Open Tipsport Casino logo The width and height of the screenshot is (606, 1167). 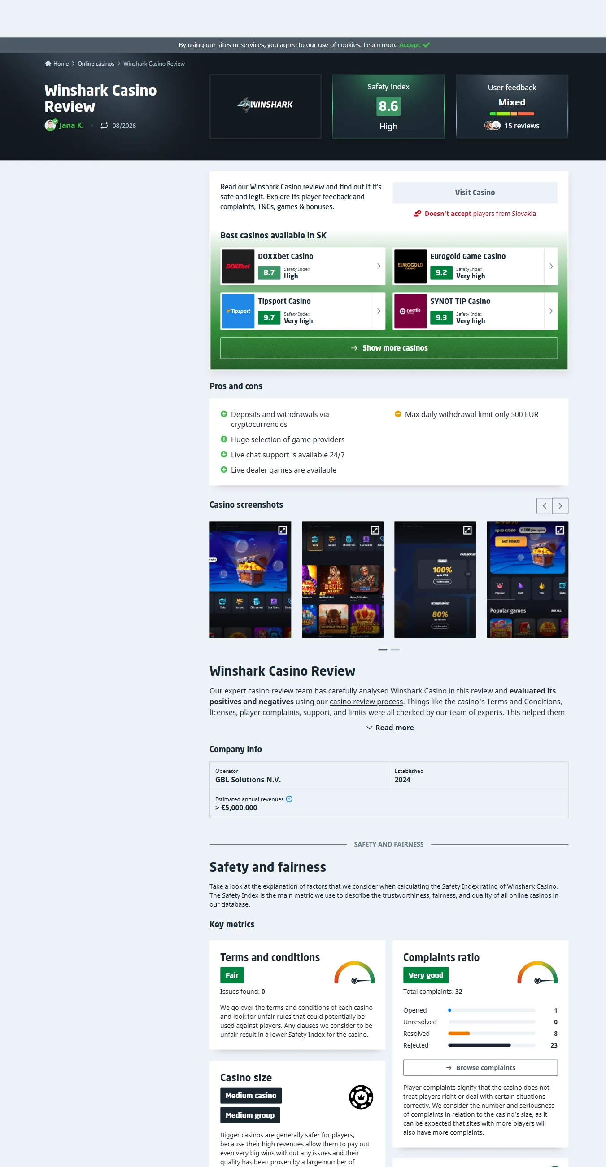point(238,311)
